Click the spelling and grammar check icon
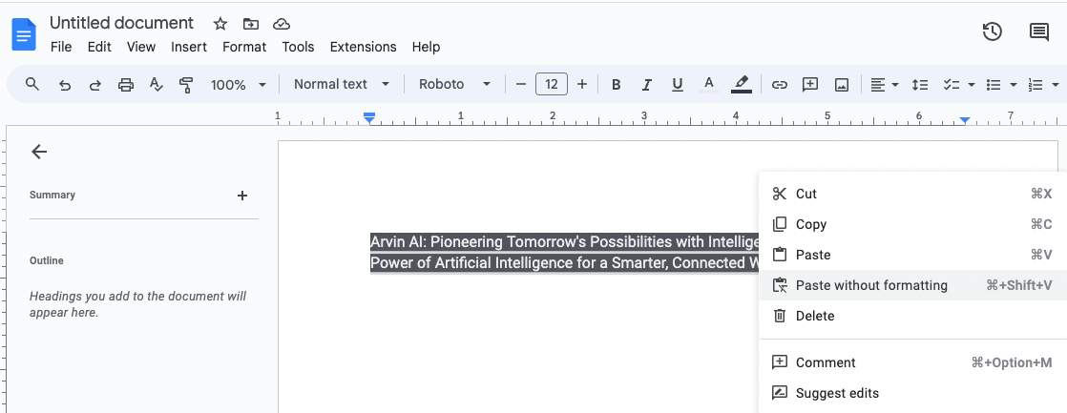The width and height of the screenshot is (1067, 413). (157, 85)
